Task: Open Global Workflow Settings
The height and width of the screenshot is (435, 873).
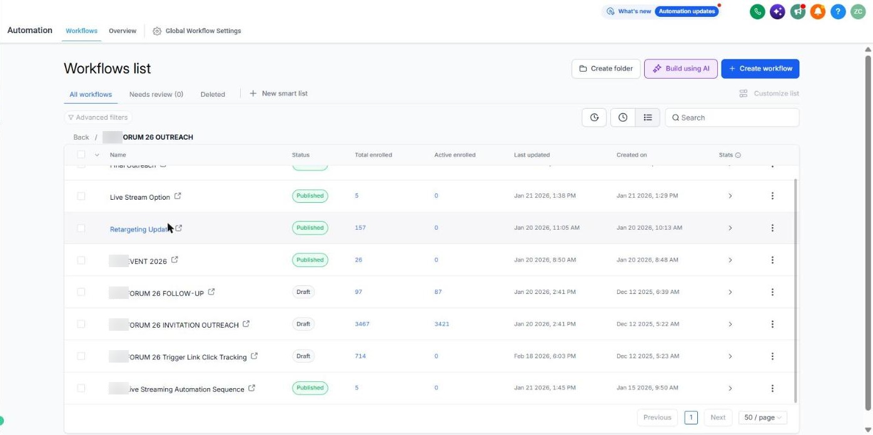Action: pos(197,31)
